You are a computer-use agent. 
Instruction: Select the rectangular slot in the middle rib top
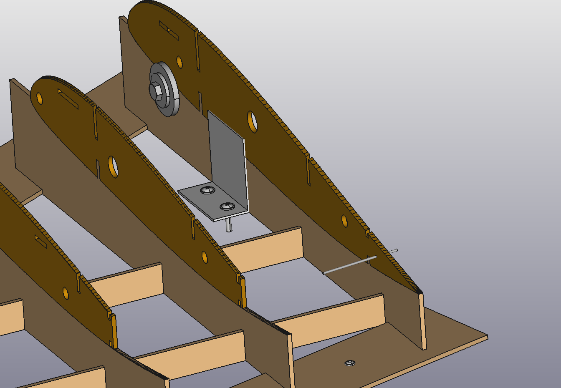pyautogui.click(x=68, y=98)
